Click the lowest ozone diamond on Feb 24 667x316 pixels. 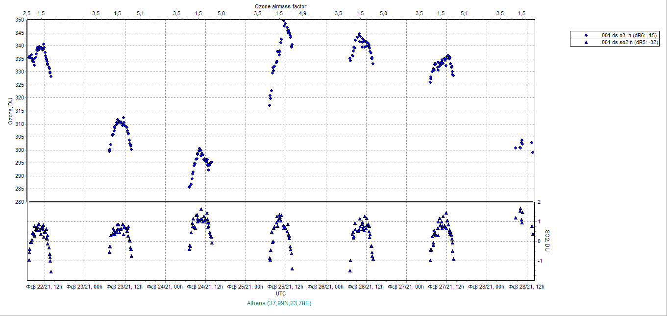click(189, 187)
